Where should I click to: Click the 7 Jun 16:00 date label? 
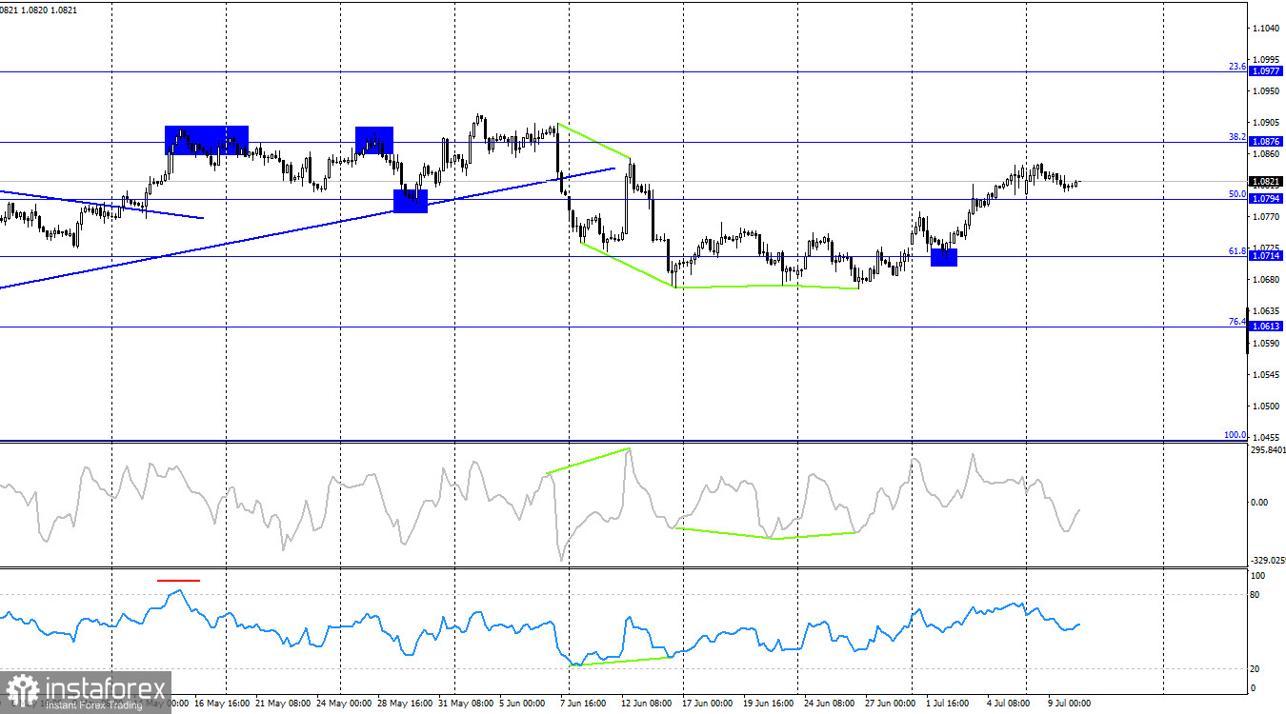tap(584, 704)
